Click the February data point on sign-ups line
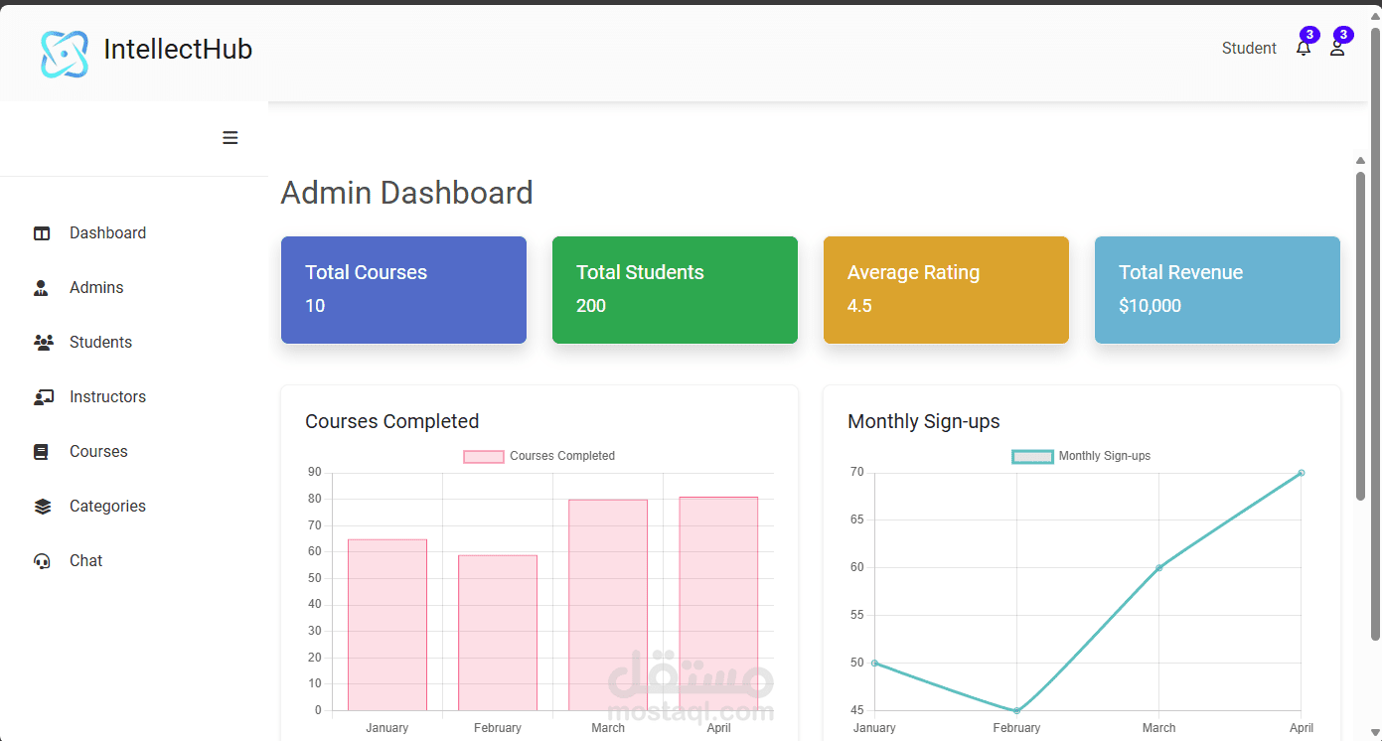Image resolution: width=1382 pixels, height=741 pixels. click(1016, 710)
